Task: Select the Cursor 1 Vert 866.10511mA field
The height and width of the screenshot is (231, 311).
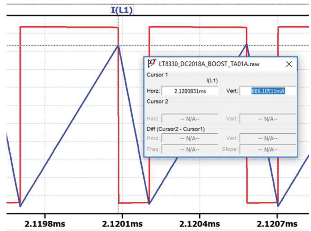Action: click(268, 91)
